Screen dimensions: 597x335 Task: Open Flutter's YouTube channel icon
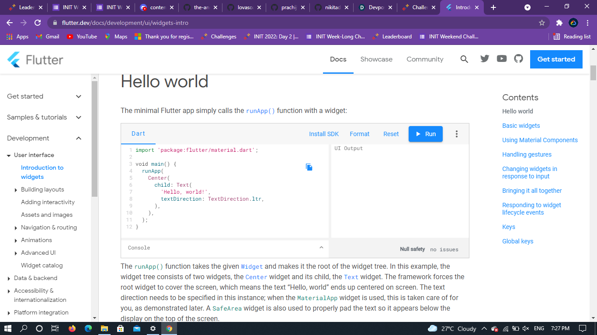(501, 59)
